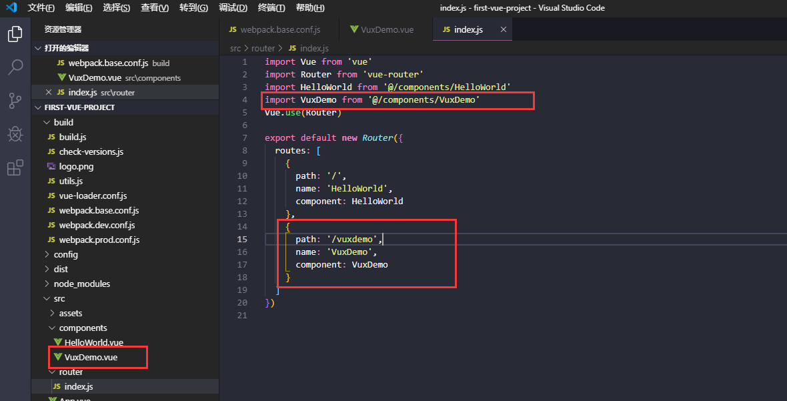Open the Extensions view icon

click(x=15, y=167)
